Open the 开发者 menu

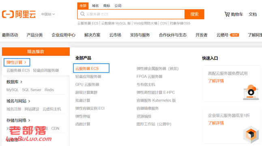[x=201, y=35]
